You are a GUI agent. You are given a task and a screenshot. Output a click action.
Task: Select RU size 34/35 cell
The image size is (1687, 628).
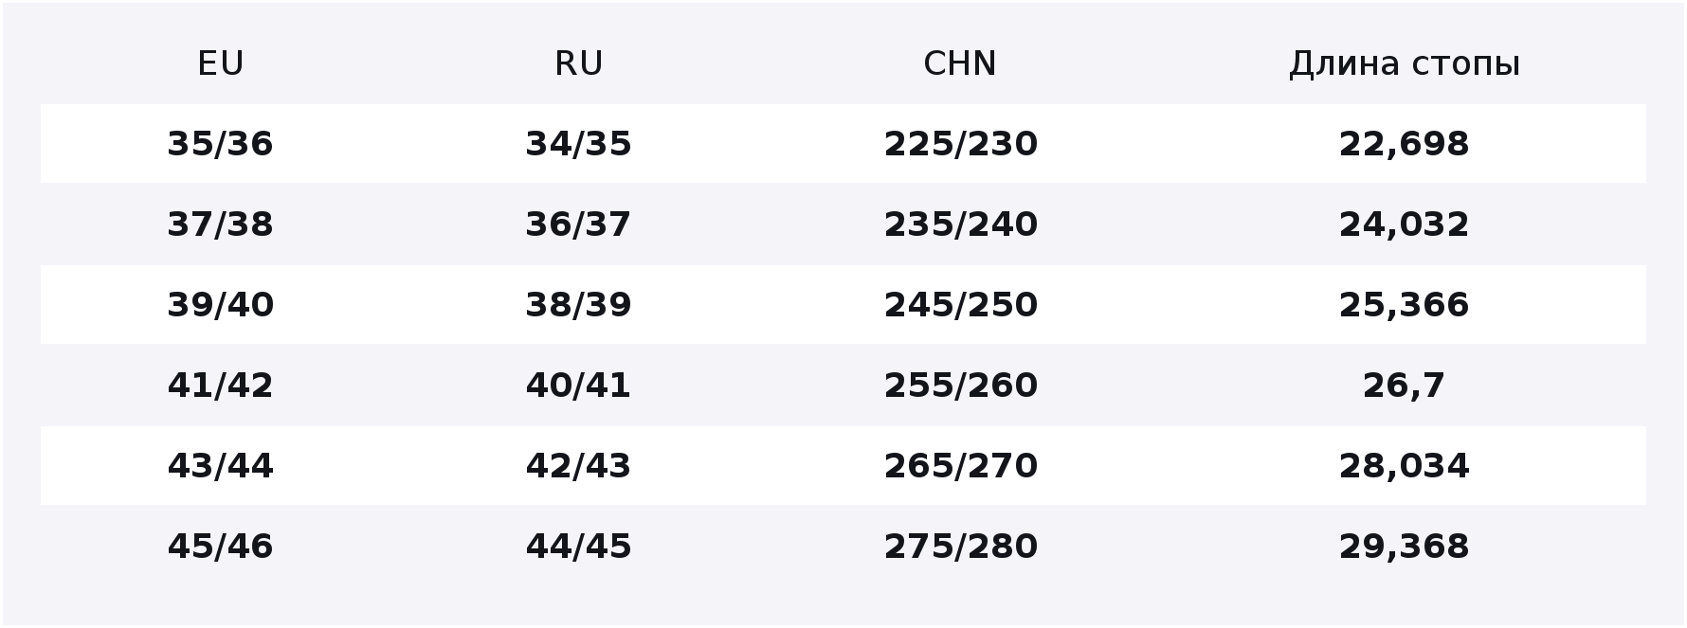(578, 144)
